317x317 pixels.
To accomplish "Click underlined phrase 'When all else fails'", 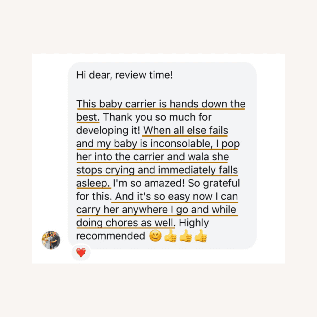I will 186,131.
